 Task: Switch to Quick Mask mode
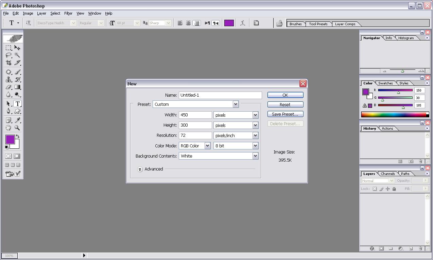coord(17,156)
